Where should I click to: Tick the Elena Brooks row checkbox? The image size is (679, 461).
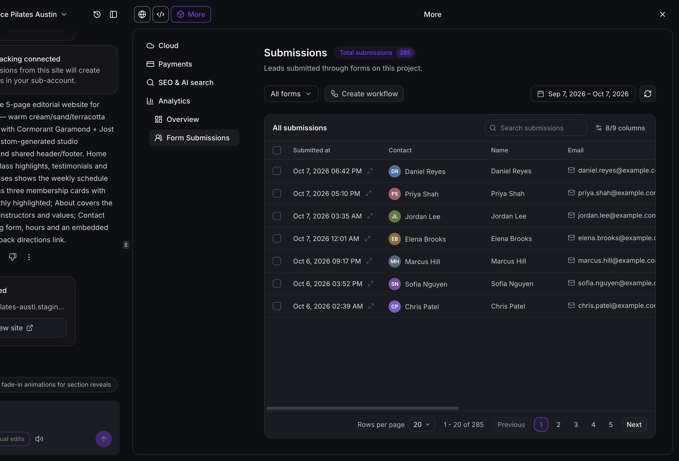coord(277,239)
